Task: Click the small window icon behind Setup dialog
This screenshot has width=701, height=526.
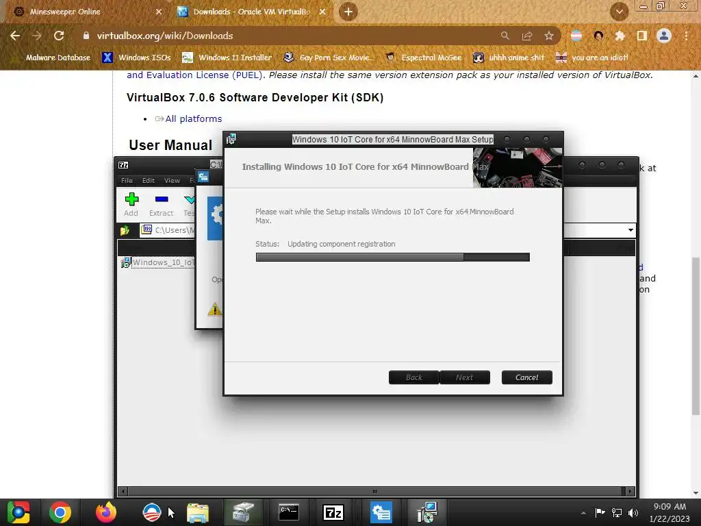Action: point(203,177)
